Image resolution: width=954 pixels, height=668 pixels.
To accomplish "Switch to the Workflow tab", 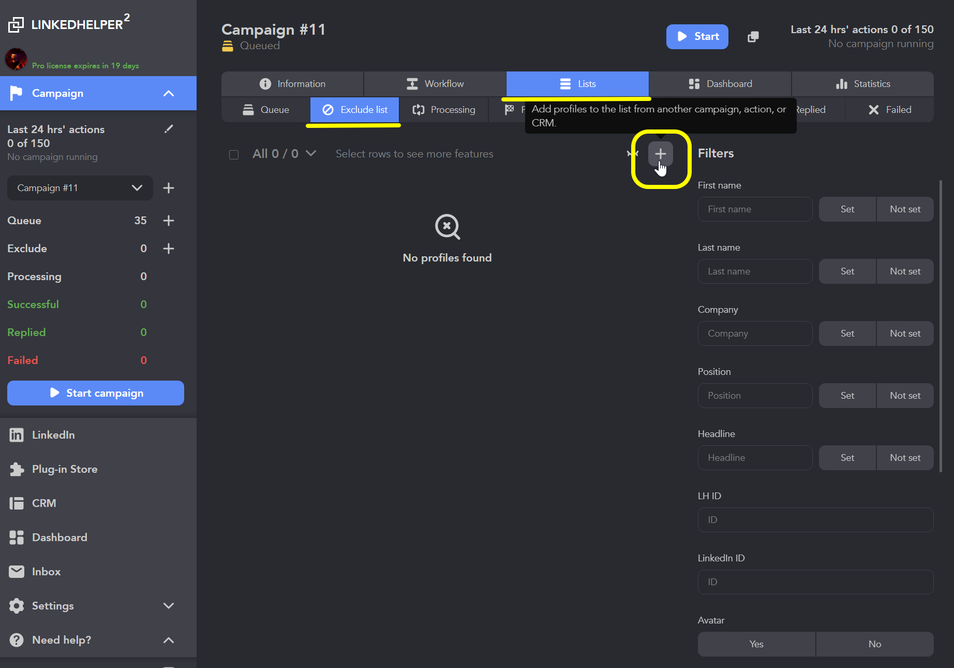I will click(435, 84).
